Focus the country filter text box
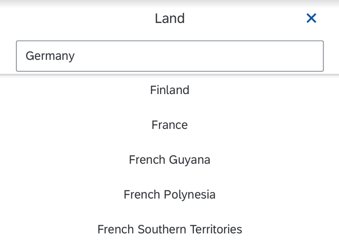Image resolution: width=339 pixels, height=244 pixels. tap(169, 56)
